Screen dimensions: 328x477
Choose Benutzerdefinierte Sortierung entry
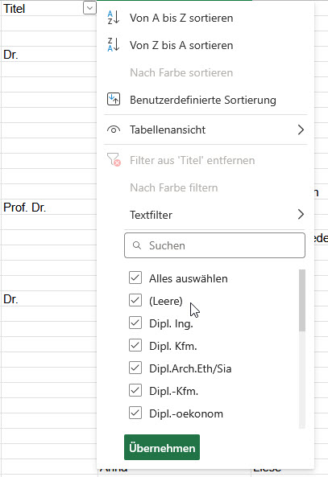[203, 100]
